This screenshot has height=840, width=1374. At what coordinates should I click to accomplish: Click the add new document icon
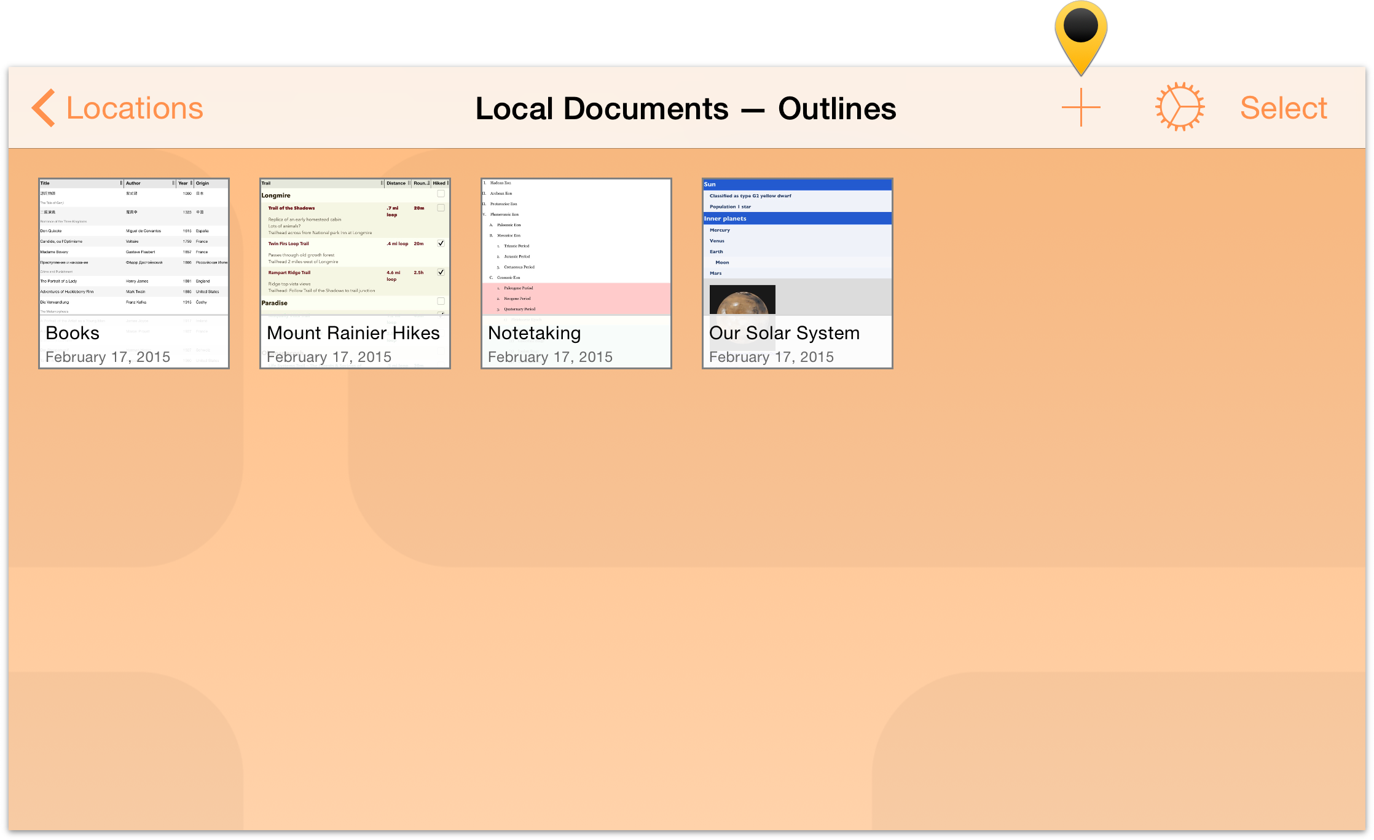tap(1080, 107)
